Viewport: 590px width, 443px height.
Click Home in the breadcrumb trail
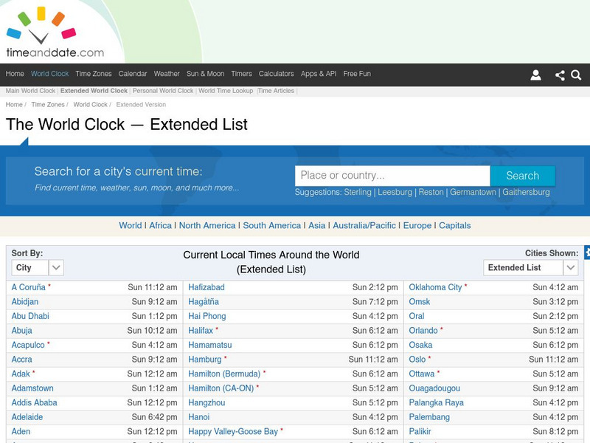(x=14, y=105)
